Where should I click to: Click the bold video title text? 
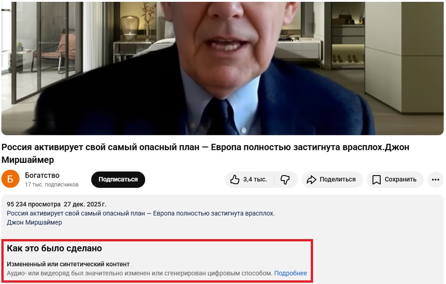205,153
